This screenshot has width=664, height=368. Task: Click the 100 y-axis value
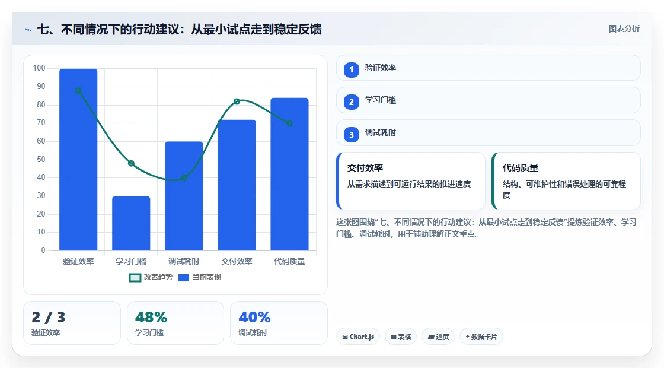point(39,68)
